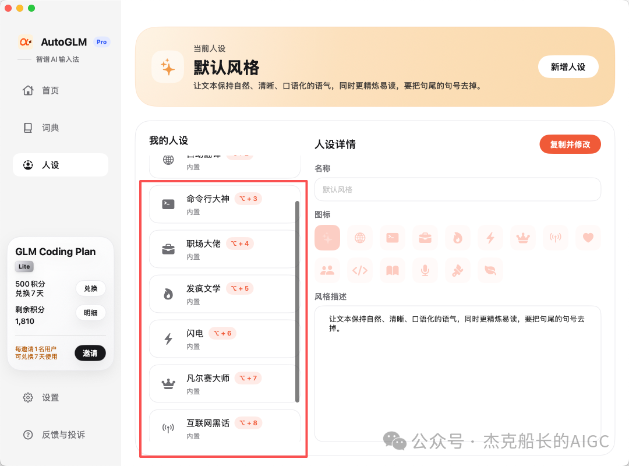The image size is (629, 466).
Task: Open 设置 settings in sidebar
Action: pyautogui.click(x=61, y=397)
